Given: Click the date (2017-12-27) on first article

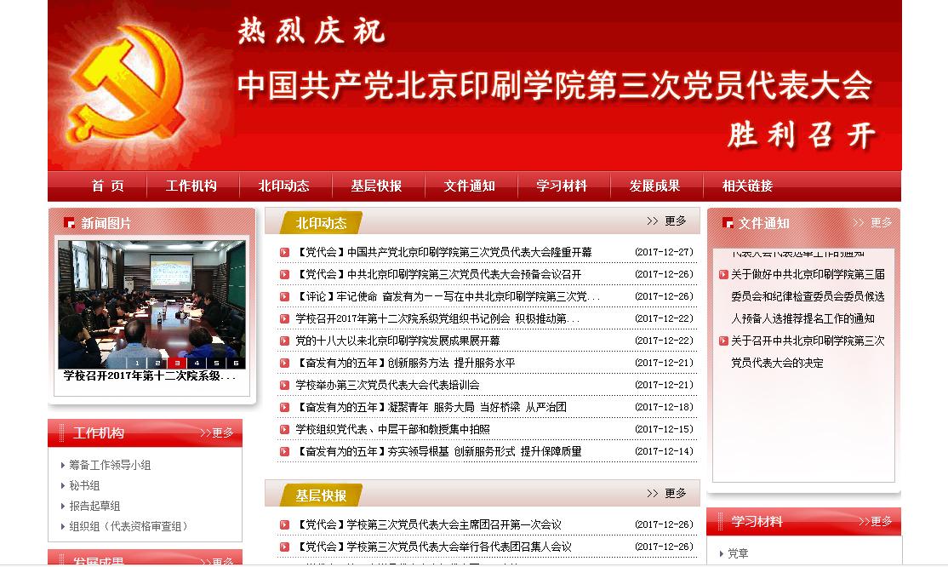Looking at the screenshot, I should (x=664, y=252).
